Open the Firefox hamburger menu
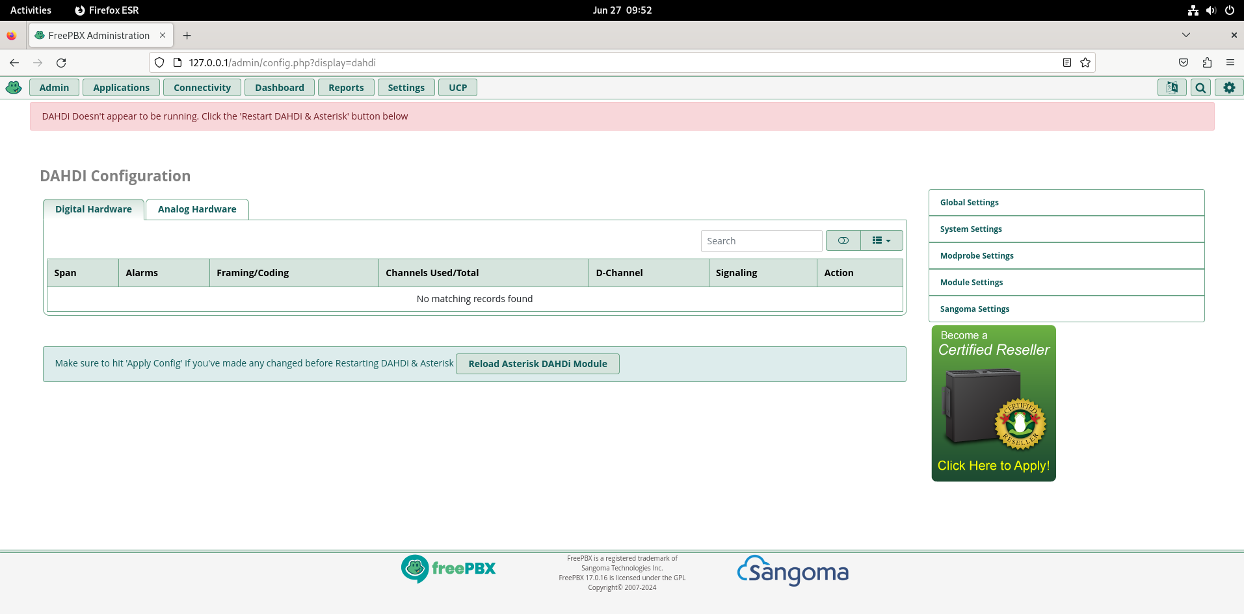1244x614 pixels. 1230,62
